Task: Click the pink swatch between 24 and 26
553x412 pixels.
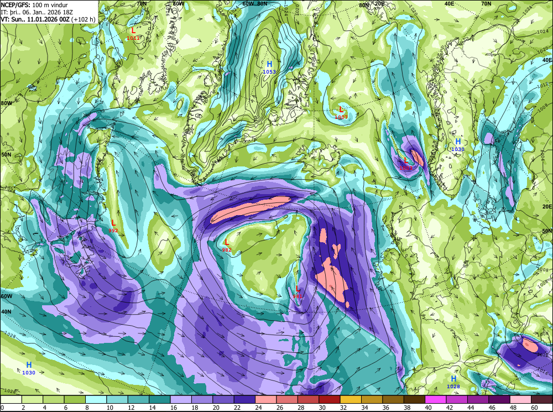Action: pos(266,399)
